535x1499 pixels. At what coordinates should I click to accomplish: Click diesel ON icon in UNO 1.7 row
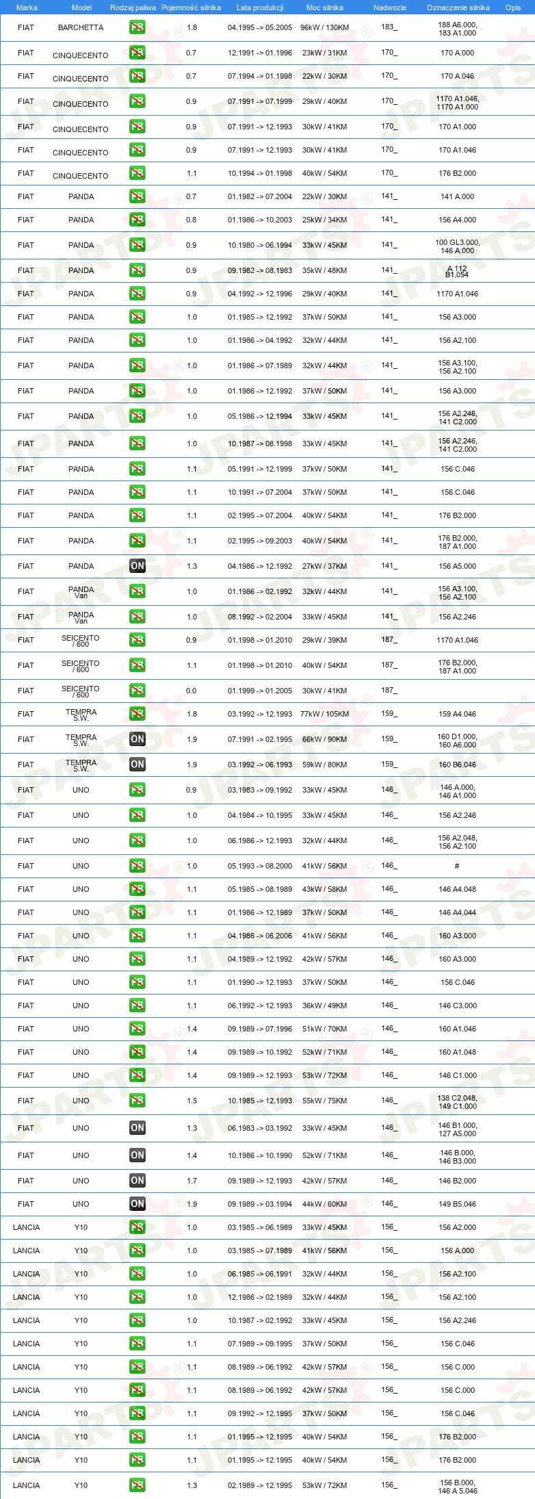(x=137, y=1181)
